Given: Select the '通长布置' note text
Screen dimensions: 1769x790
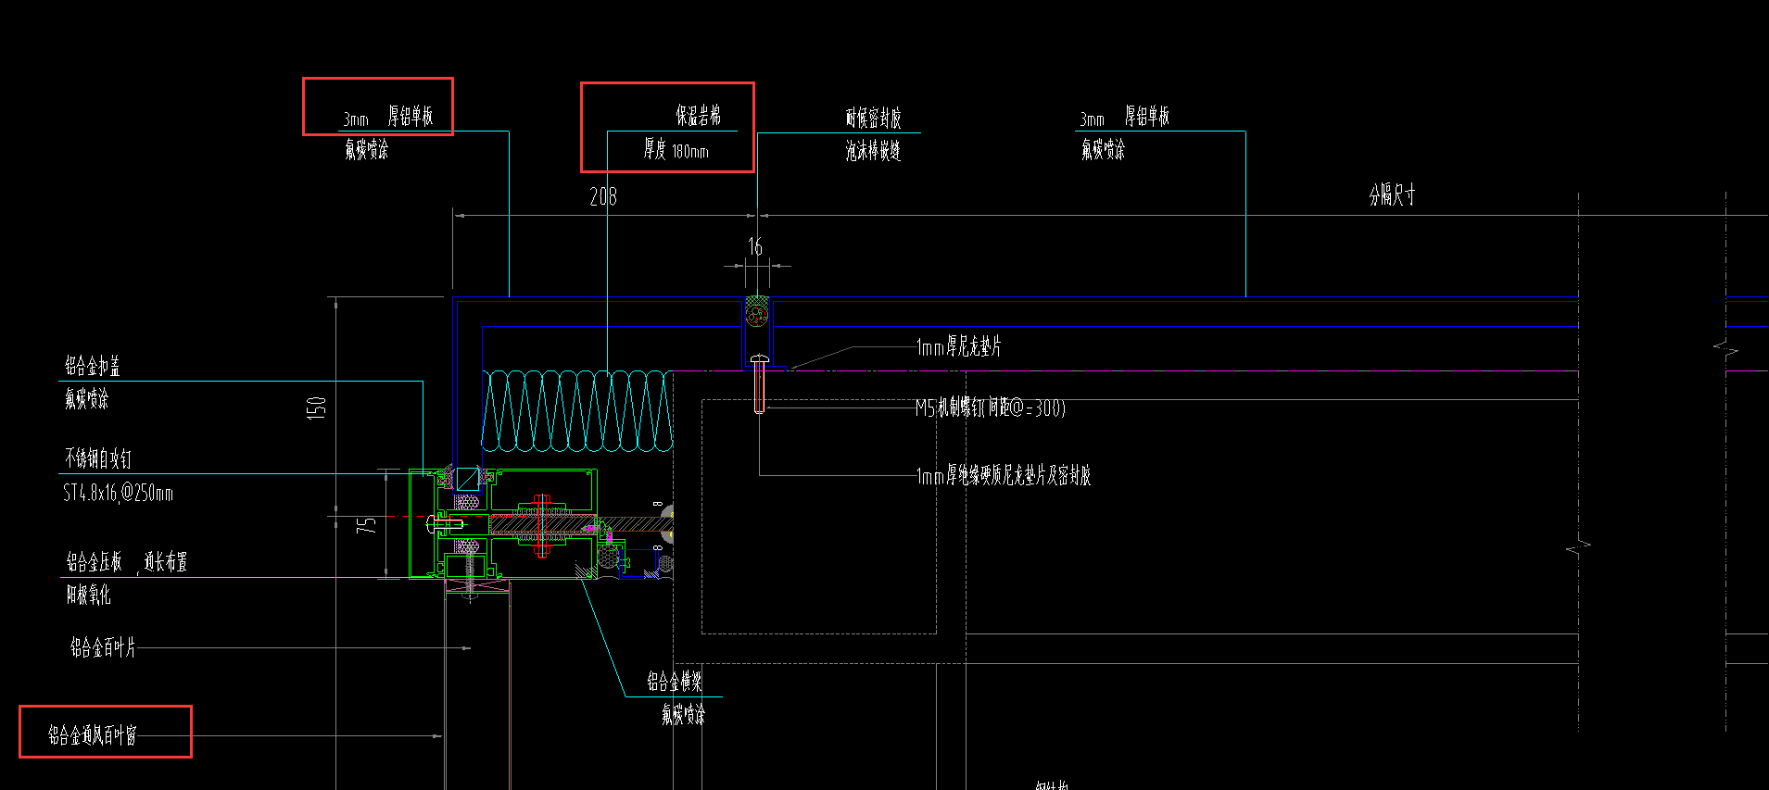Looking at the screenshot, I should point(166,562).
